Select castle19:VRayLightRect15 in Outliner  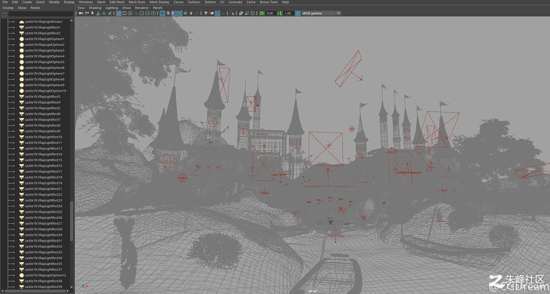click(x=44, y=160)
